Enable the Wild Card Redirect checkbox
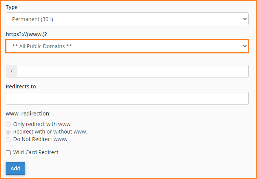Image resolution: width=257 pixels, height=179 pixels. (8, 153)
